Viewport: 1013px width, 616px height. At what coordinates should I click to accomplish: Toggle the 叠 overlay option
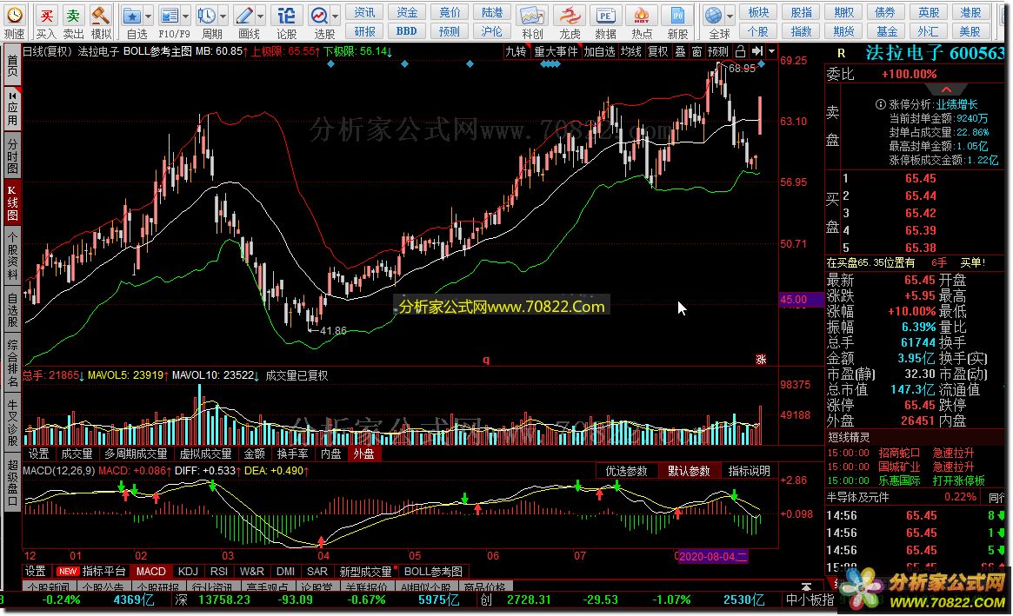[680, 51]
